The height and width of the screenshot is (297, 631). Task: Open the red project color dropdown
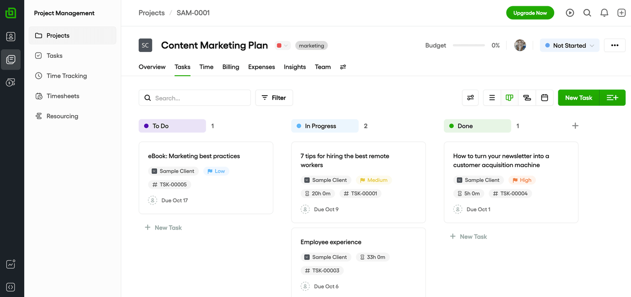point(282,46)
